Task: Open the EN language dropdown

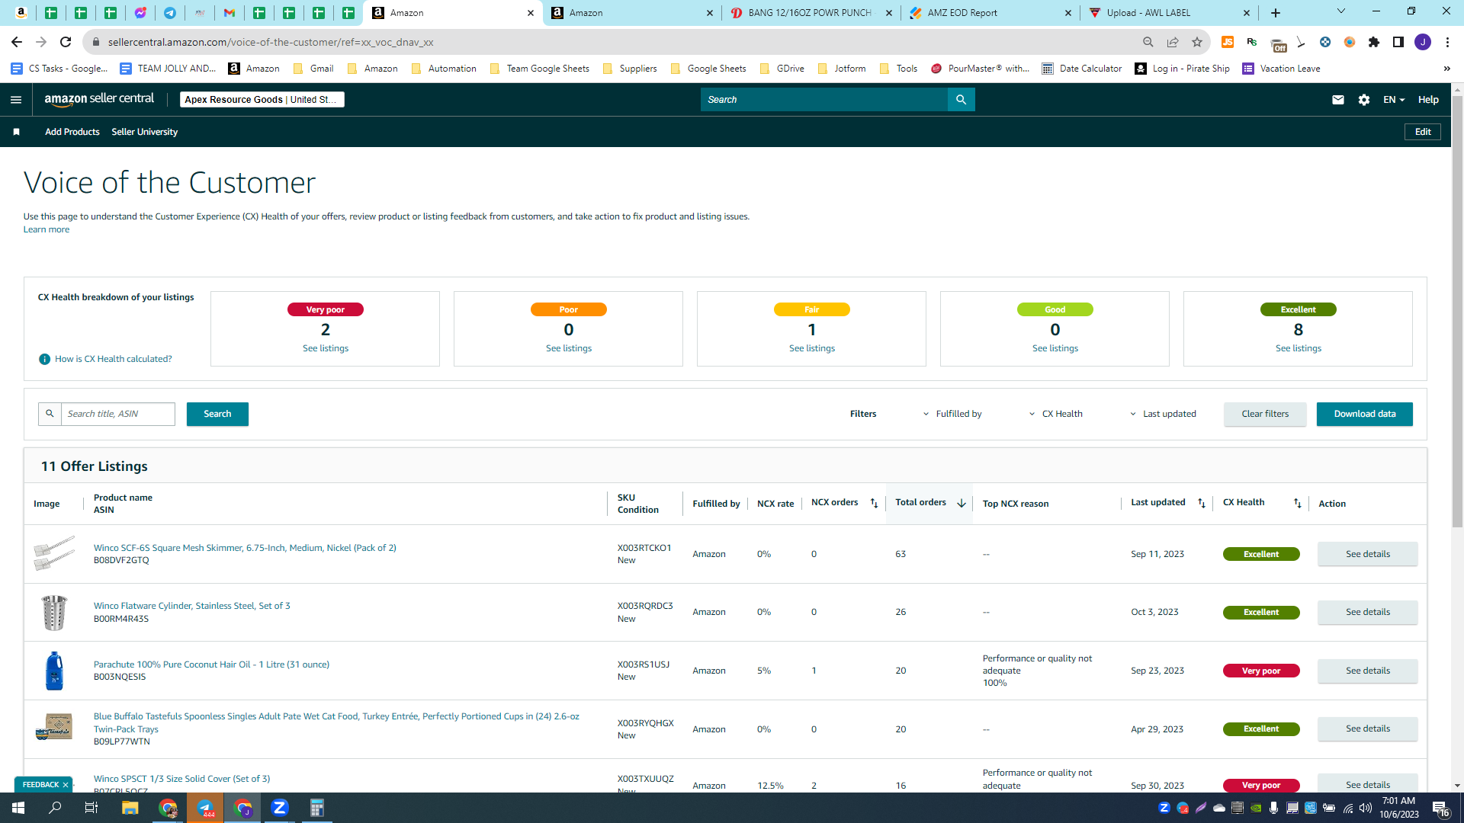Action: 1394,100
